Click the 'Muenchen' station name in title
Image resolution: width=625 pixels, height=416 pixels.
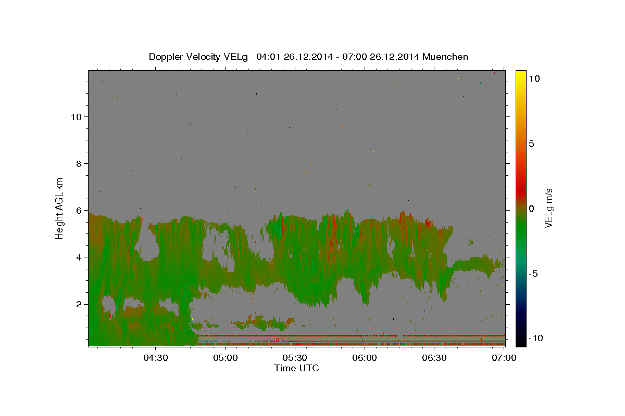445,57
